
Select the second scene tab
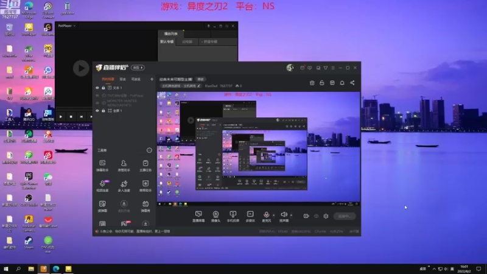[123, 79]
